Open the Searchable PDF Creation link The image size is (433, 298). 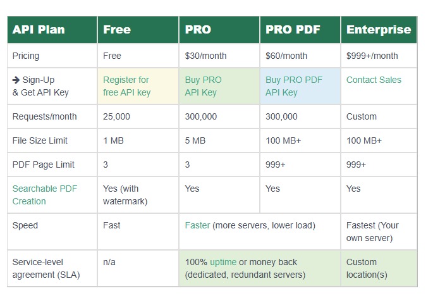pyautogui.click(x=44, y=195)
